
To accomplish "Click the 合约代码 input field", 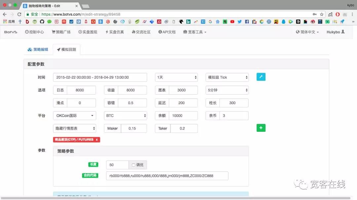I will (167, 176).
